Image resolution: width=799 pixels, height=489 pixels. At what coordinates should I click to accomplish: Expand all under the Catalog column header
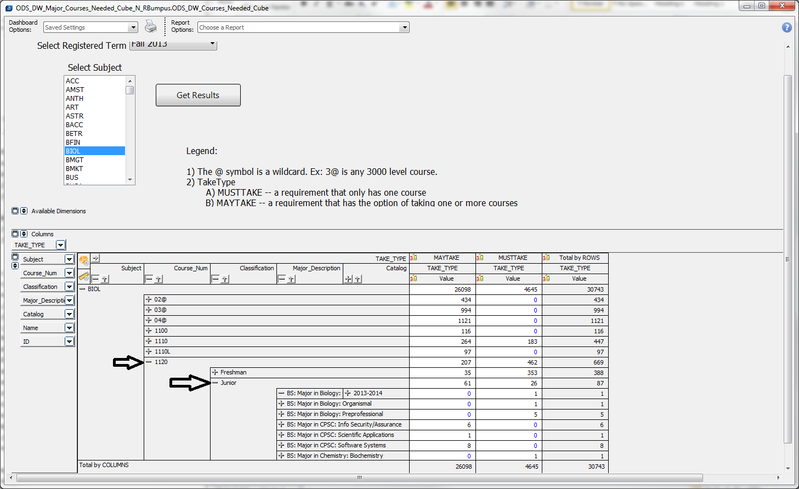click(348, 279)
